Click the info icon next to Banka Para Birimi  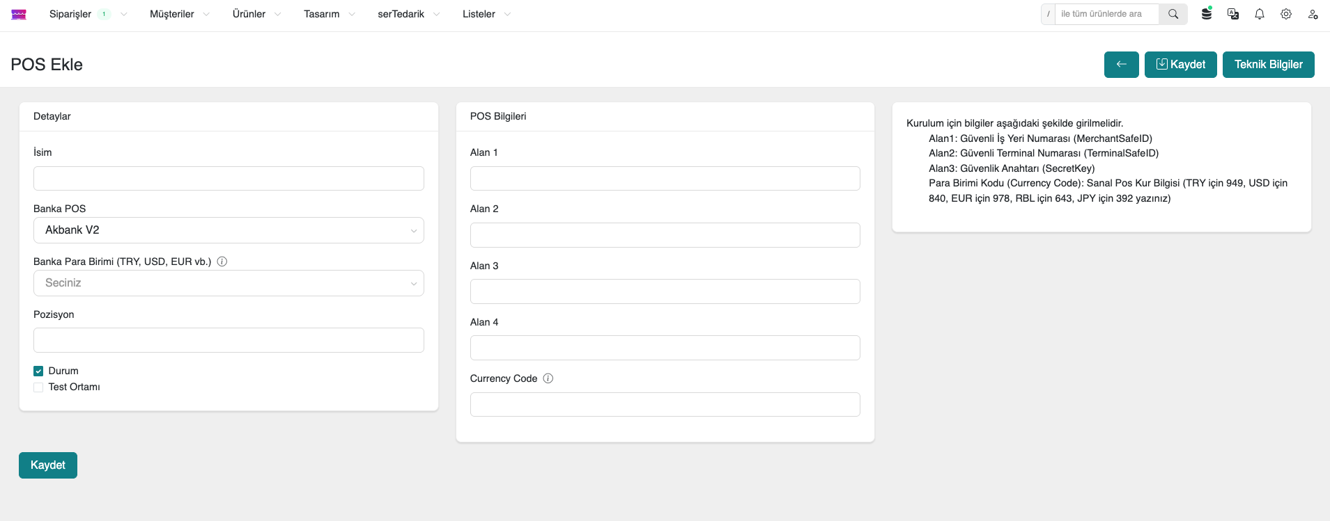pos(222,262)
